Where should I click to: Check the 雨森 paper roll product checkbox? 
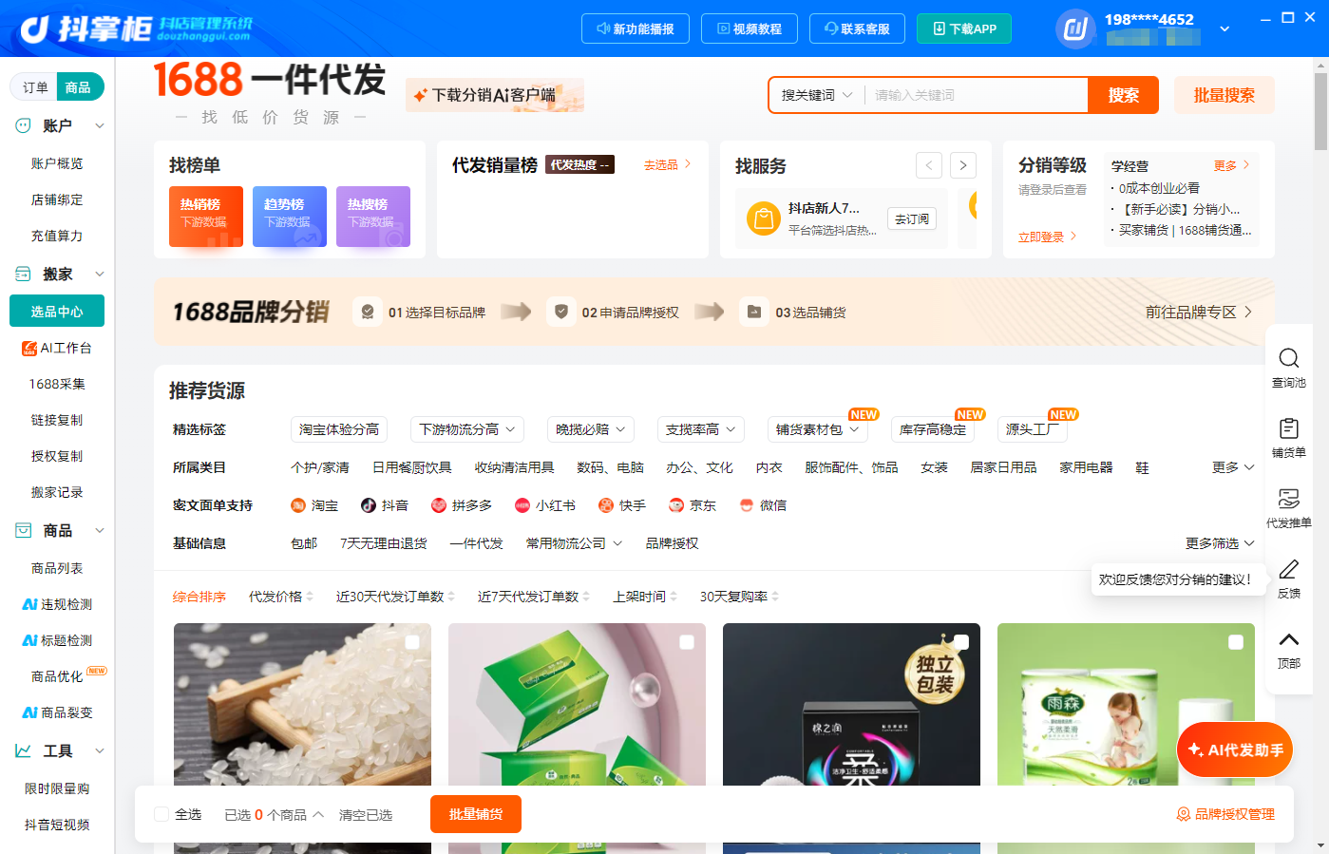(1236, 642)
